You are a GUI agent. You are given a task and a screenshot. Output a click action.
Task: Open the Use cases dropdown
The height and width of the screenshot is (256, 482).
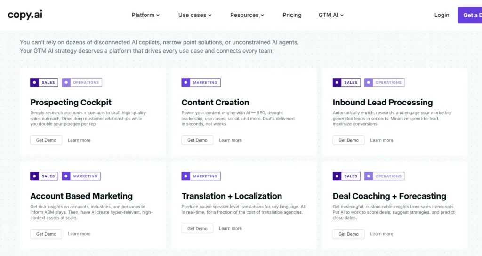195,15
